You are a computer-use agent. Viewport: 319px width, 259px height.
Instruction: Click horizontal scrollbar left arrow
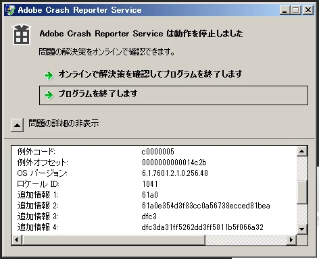tap(16, 239)
